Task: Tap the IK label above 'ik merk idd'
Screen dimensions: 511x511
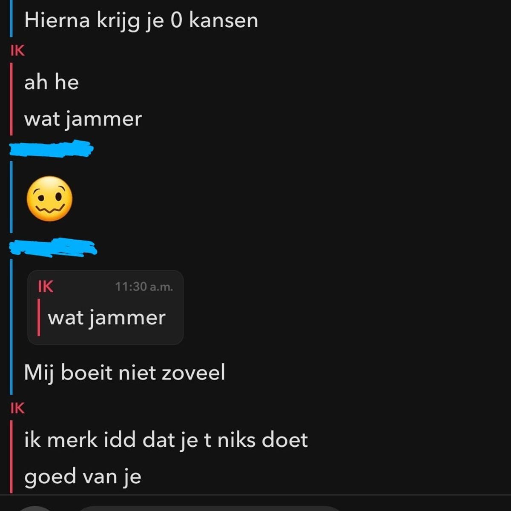Action: (17, 408)
